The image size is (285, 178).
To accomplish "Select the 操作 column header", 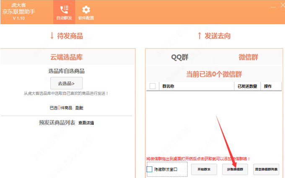I will point(271,86).
